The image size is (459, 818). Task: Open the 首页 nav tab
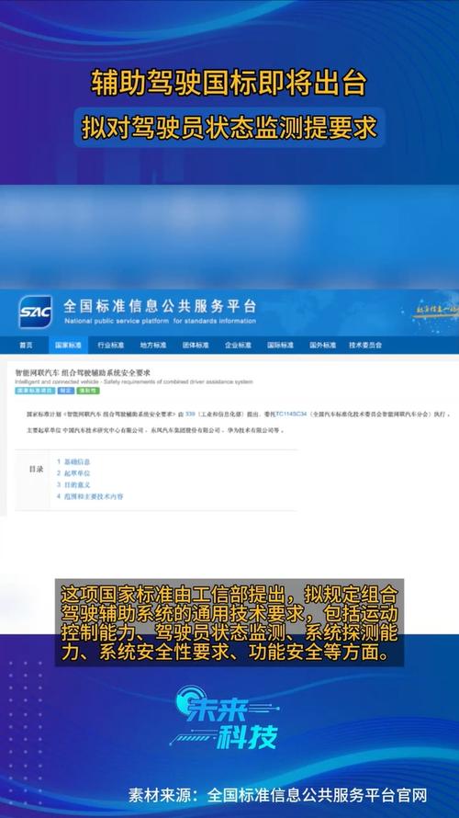(26, 346)
